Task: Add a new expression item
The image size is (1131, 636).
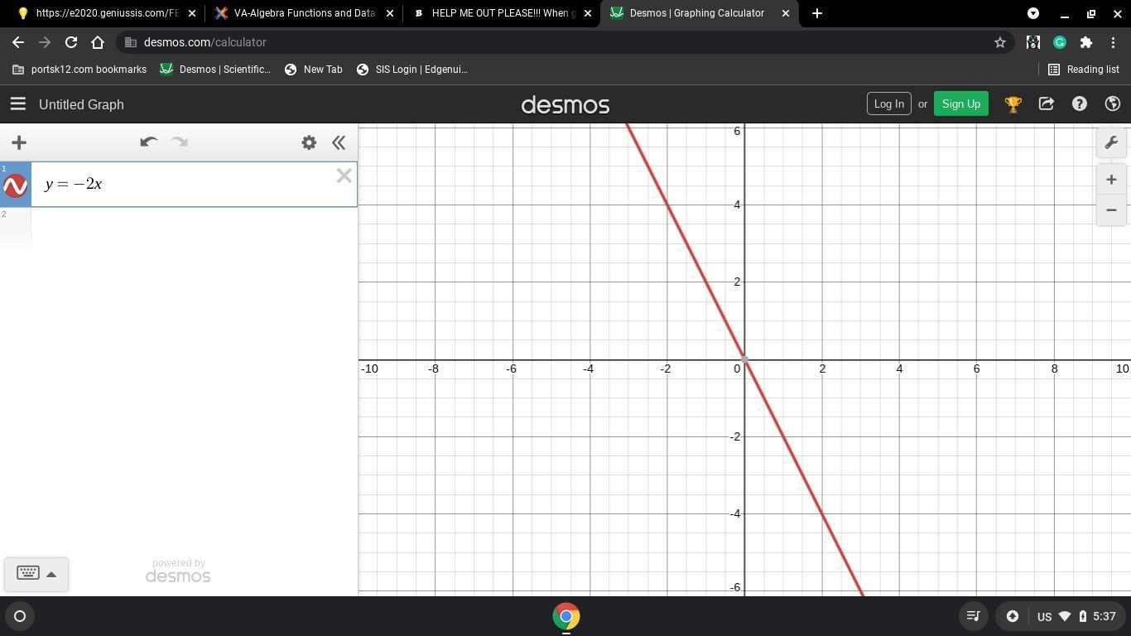Action: click(19, 142)
